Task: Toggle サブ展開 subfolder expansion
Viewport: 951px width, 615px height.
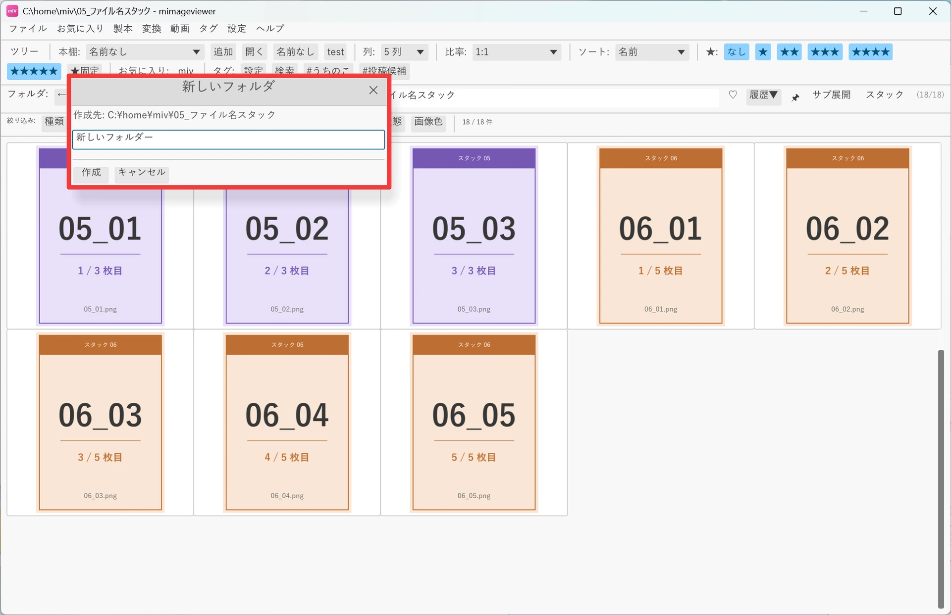Action: [x=831, y=95]
